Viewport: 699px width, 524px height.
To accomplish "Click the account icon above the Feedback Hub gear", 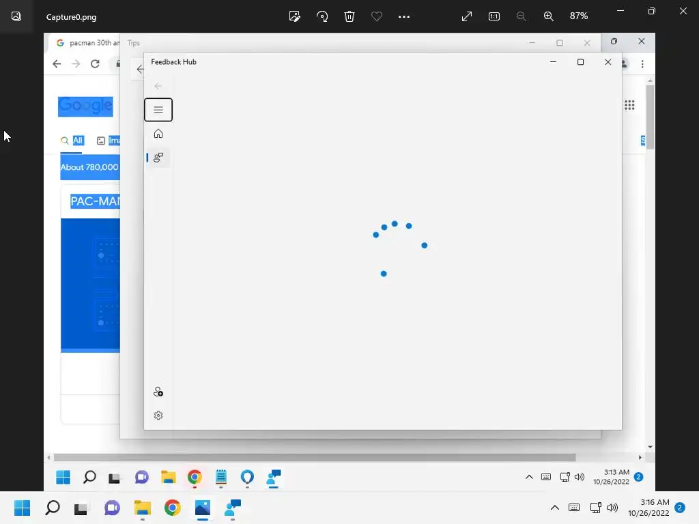I will pyautogui.click(x=158, y=392).
